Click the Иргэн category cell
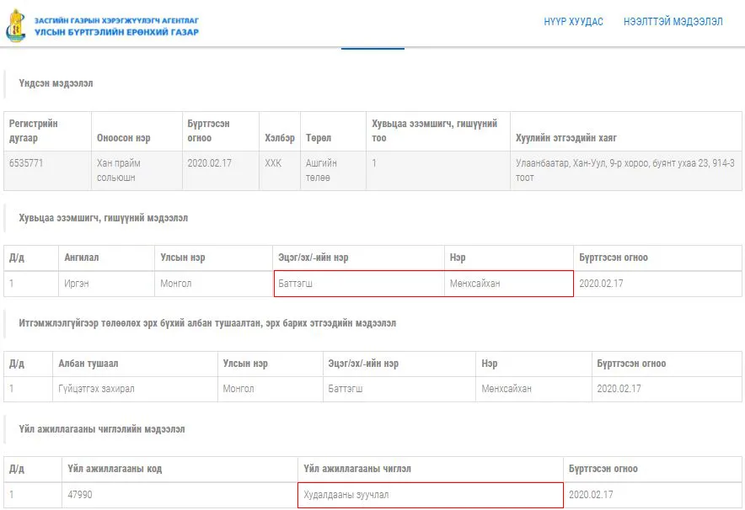Screen dimensions: 745x510 point(106,284)
